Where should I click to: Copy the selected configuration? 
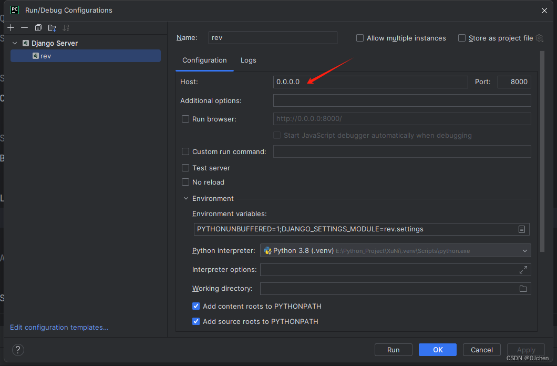[x=38, y=28]
